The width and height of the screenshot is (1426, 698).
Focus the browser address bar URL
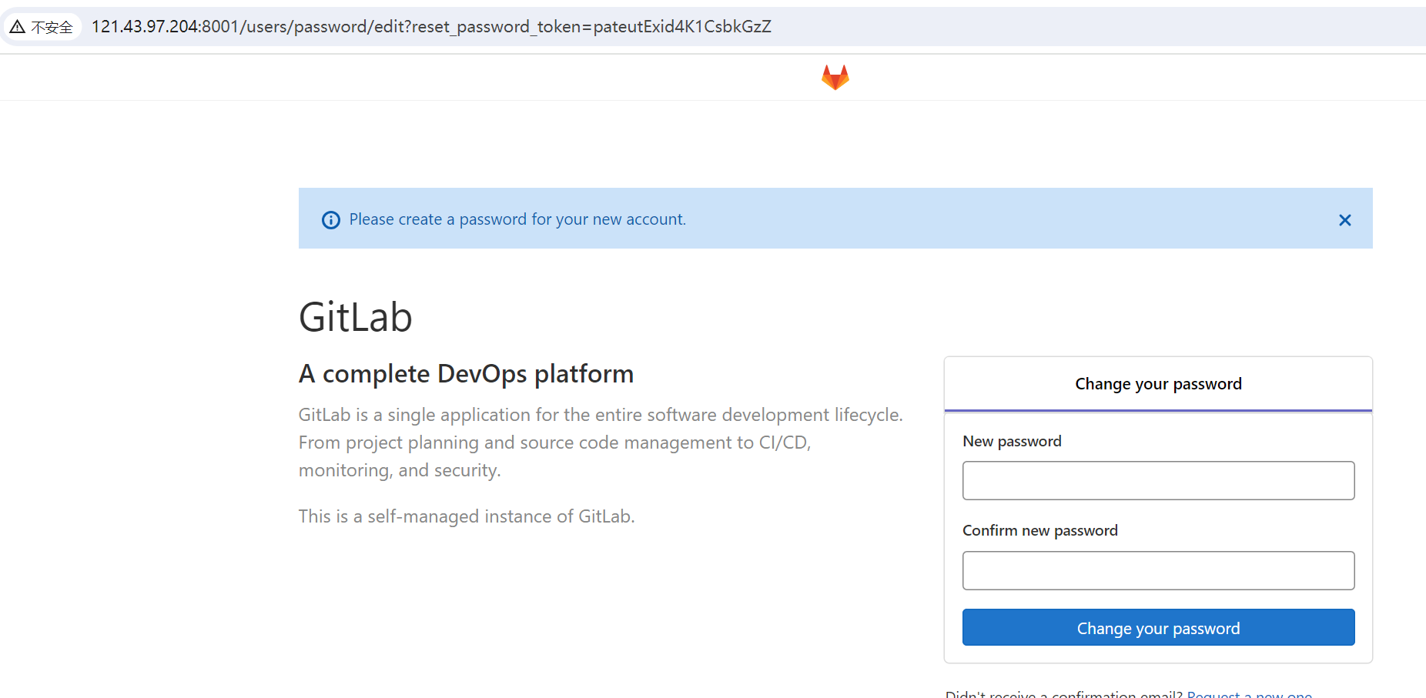431,27
